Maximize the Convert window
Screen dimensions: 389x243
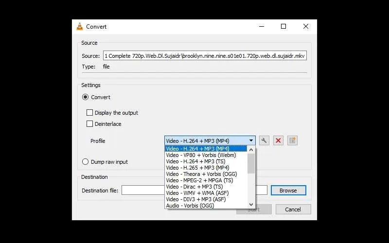tap(283, 26)
